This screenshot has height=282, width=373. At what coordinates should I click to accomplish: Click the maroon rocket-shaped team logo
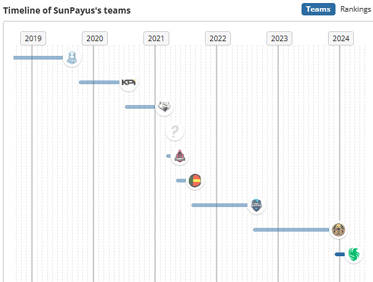pos(179,156)
